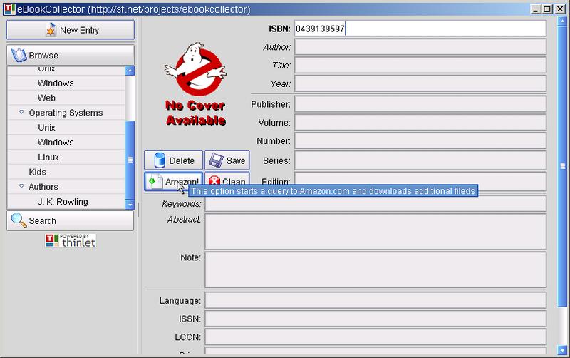
Task: Click the Search magnifier icon
Action: [19, 220]
